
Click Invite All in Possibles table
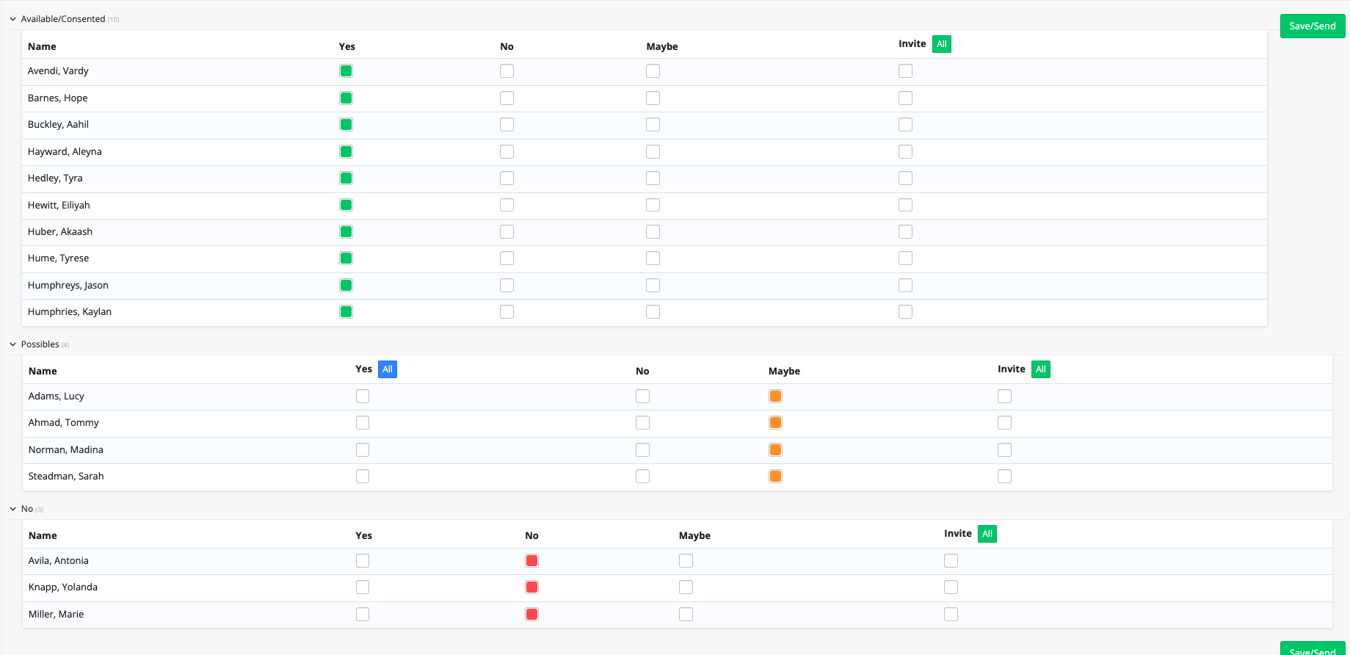click(1040, 369)
